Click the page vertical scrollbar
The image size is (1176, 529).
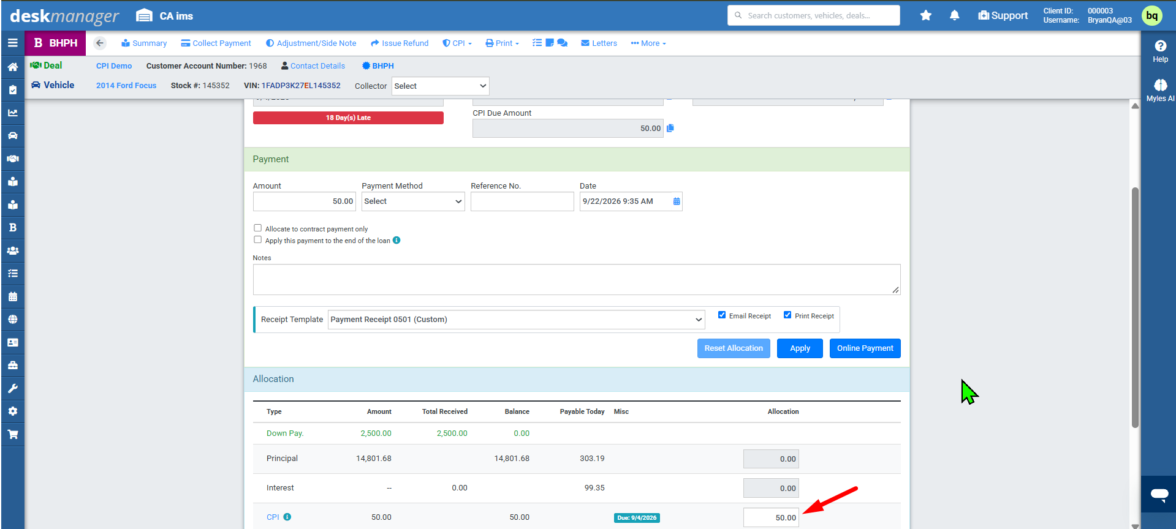tap(1135, 307)
